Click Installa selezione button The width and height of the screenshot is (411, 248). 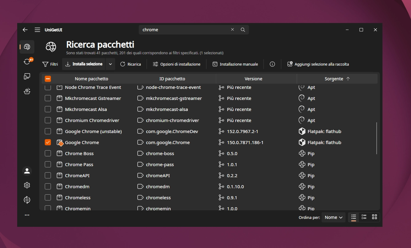pyautogui.click(x=84, y=64)
